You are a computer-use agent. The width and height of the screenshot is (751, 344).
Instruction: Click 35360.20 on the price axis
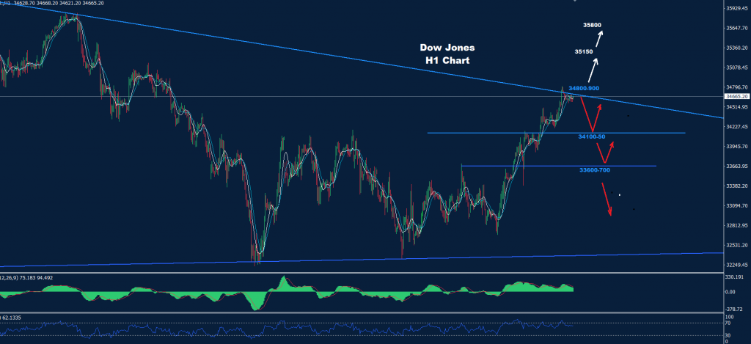pos(738,48)
